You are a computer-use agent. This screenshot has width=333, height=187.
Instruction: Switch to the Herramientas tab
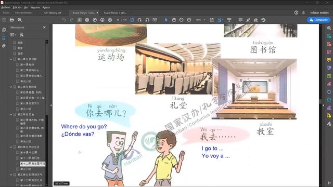coord(23,12)
